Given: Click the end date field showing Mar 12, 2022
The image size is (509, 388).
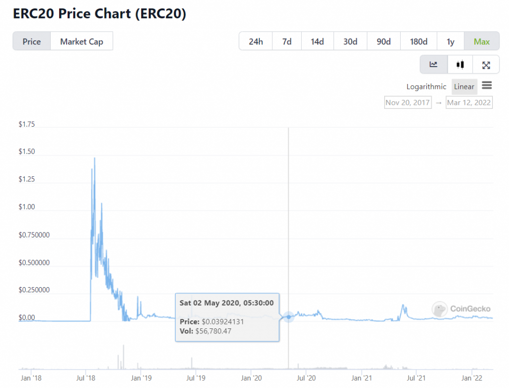Looking at the screenshot, I should click(x=469, y=102).
